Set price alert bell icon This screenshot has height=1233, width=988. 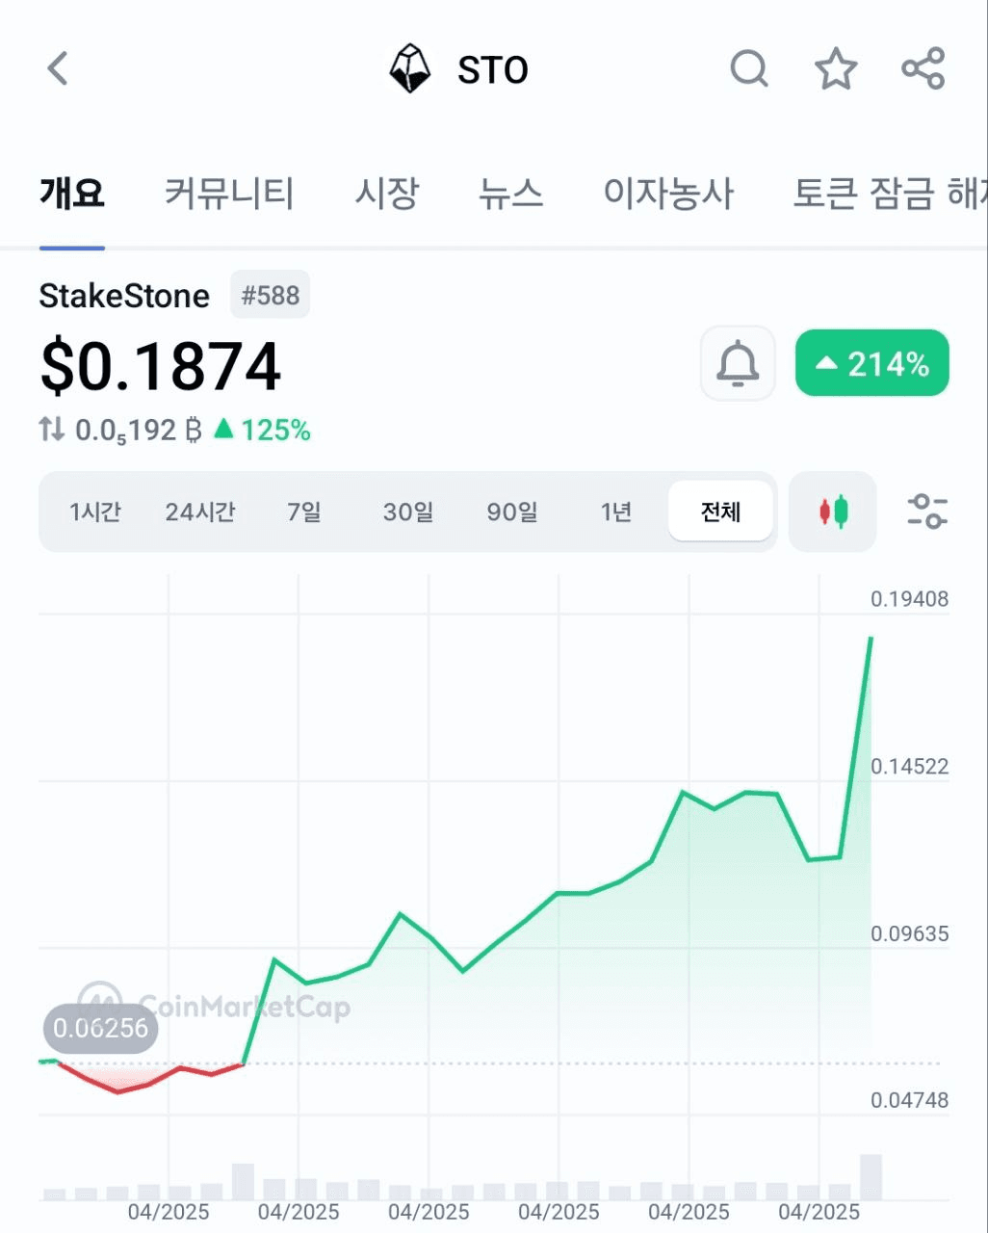pos(738,363)
